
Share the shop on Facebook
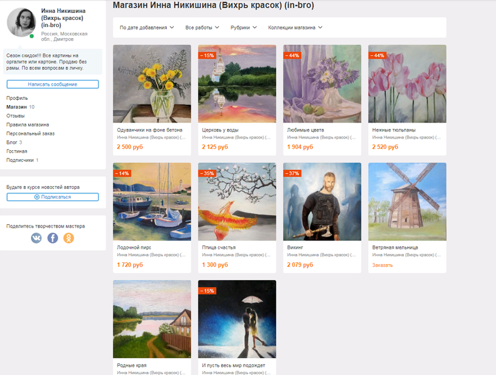[x=53, y=238]
